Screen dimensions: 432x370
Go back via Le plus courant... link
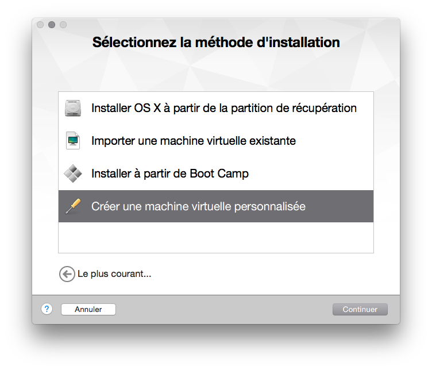click(x=114, y=274)
